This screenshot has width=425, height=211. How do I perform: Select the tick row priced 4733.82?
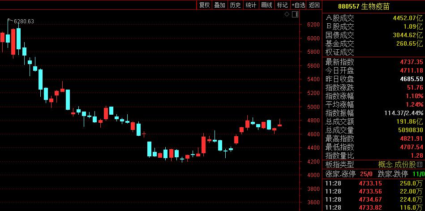[x=374, y=207]
